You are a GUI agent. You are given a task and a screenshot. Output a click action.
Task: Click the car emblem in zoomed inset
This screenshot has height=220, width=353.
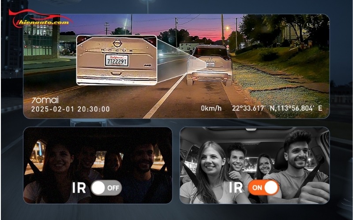117,43
